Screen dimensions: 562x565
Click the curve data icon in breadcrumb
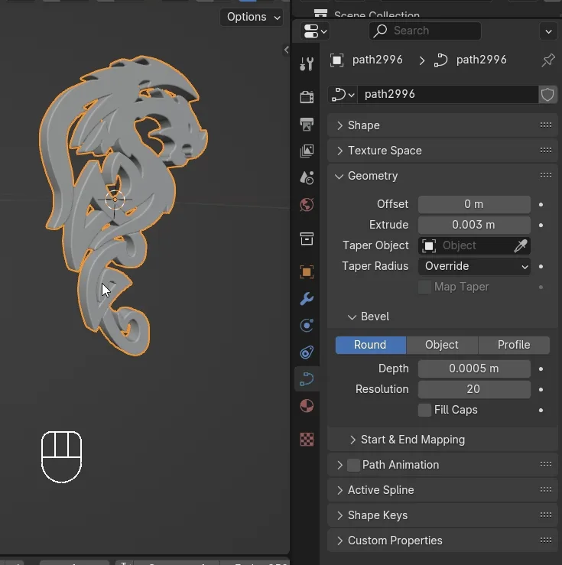point(440,60)
